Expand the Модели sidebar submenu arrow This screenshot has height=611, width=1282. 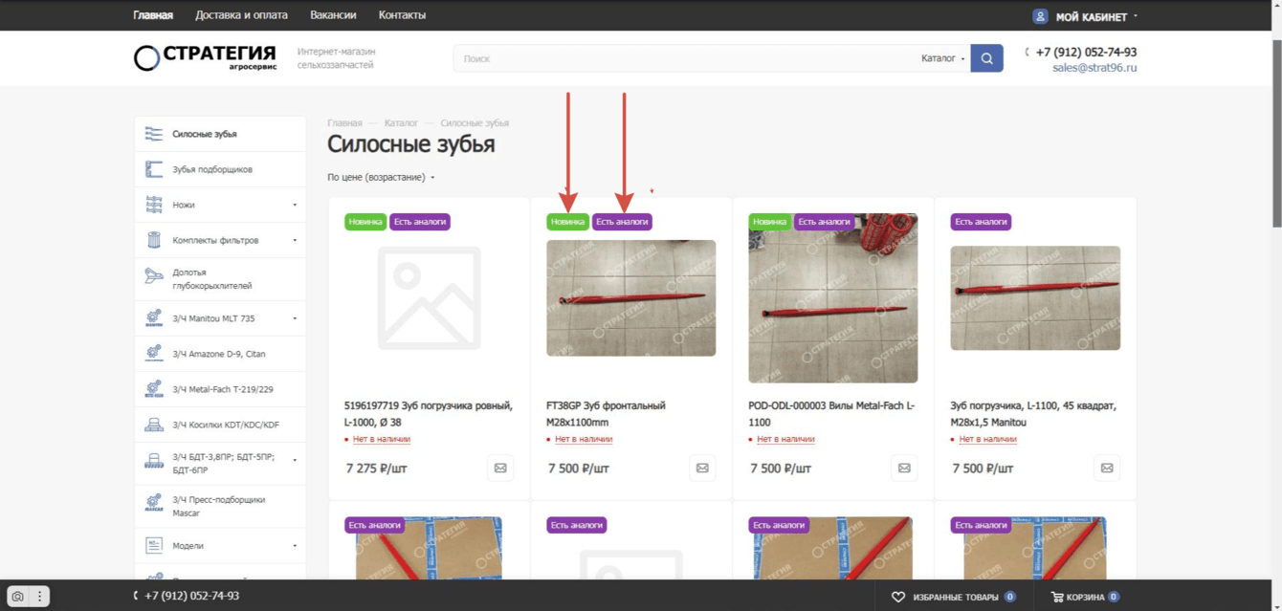[x=295, y=546]
